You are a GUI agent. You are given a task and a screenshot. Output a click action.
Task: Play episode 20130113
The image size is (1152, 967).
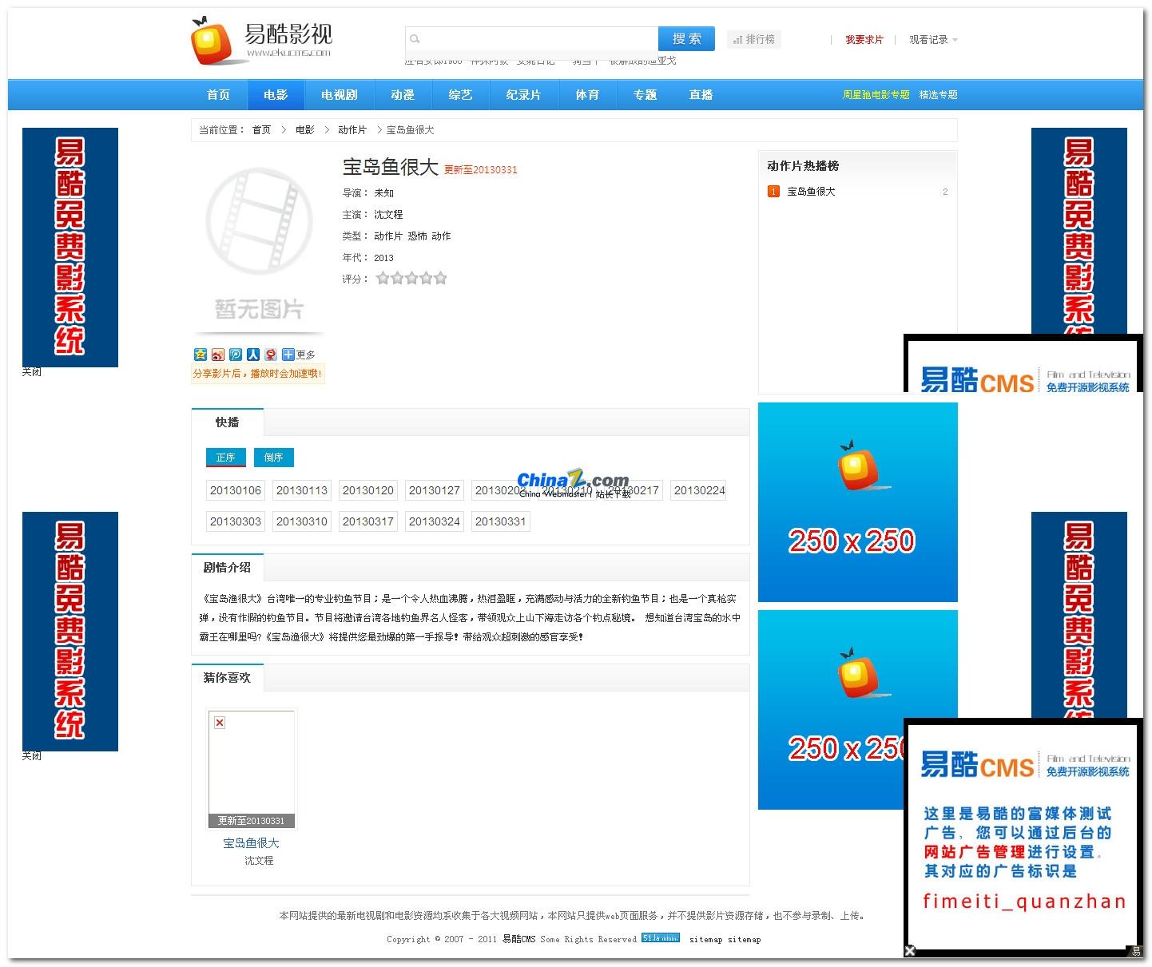point(302,490)
